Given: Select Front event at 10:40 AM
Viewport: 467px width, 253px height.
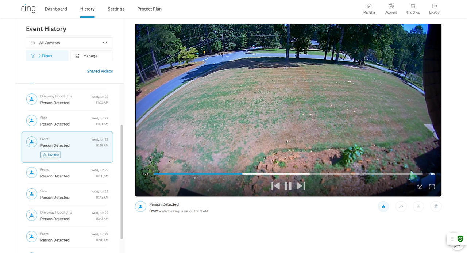Looking at the screenshot, I should (x=67, y=237).
